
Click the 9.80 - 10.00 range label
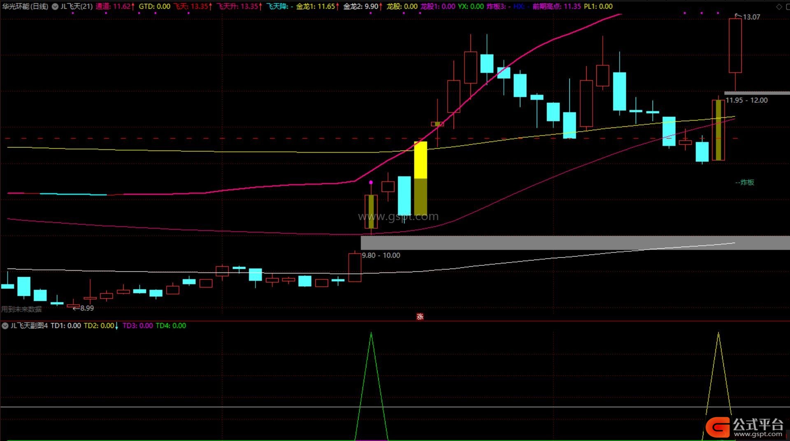pyautogui.click(x=381, y=255)
